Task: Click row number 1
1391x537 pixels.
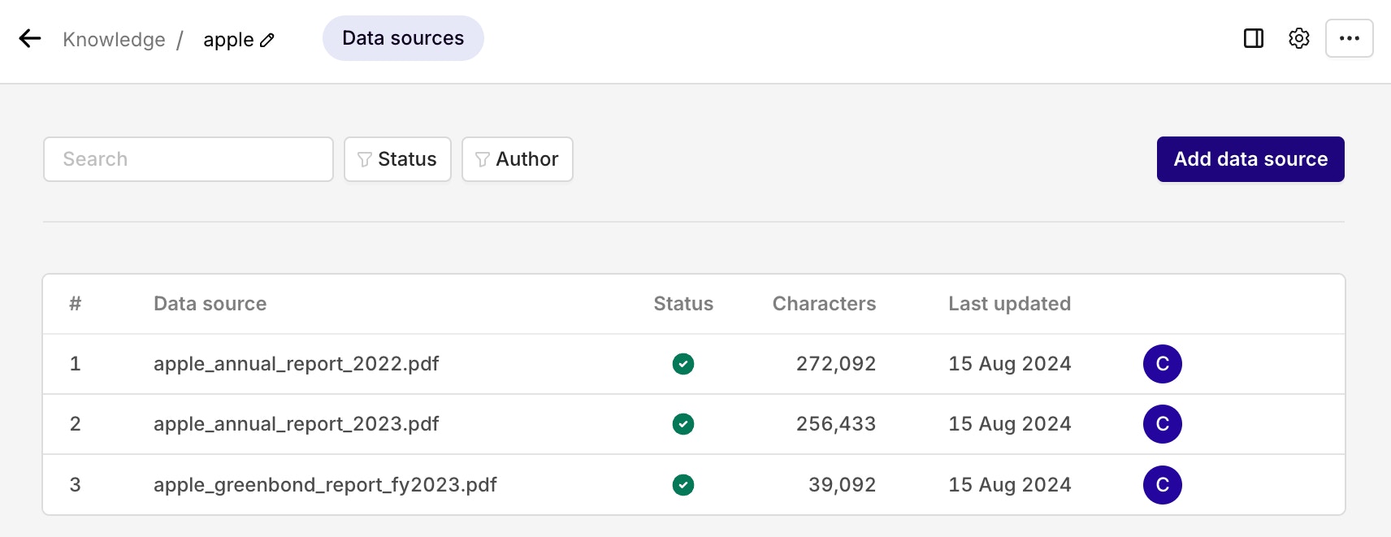Action: 75,364
